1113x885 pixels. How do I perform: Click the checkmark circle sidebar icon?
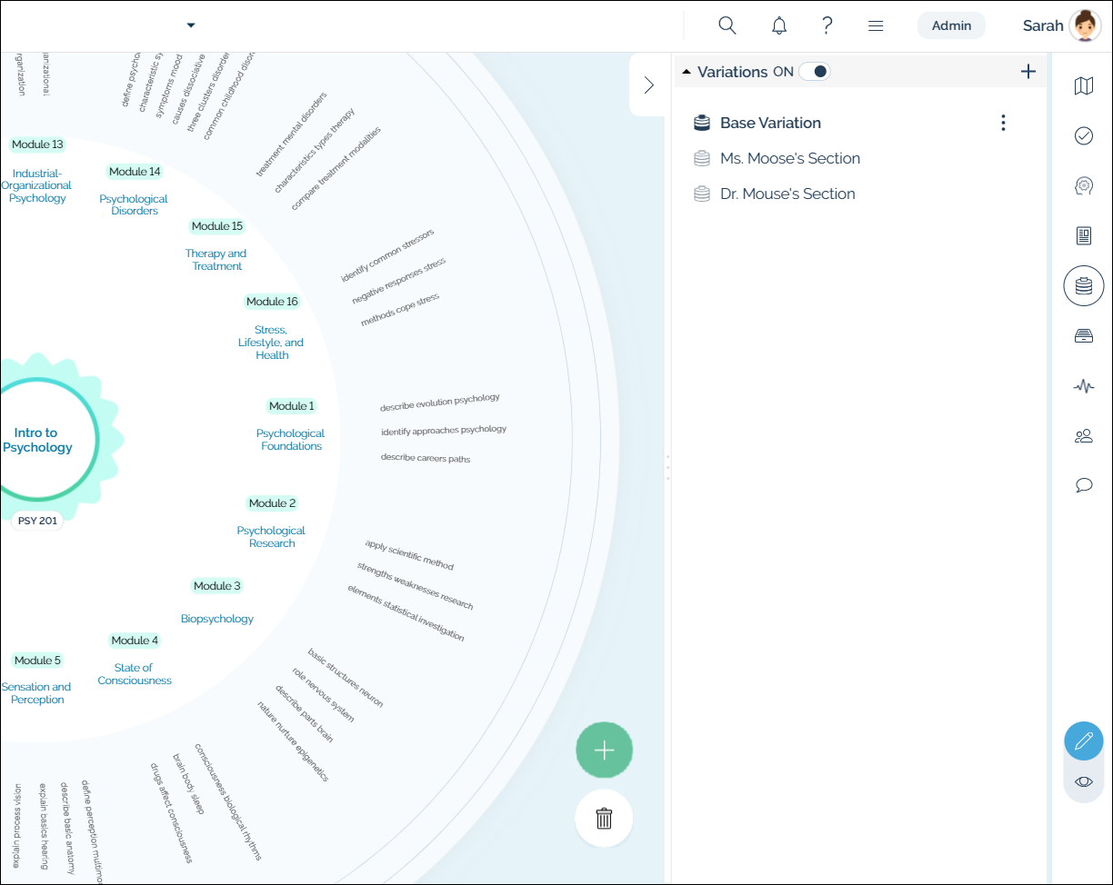tap(1083, 136)
